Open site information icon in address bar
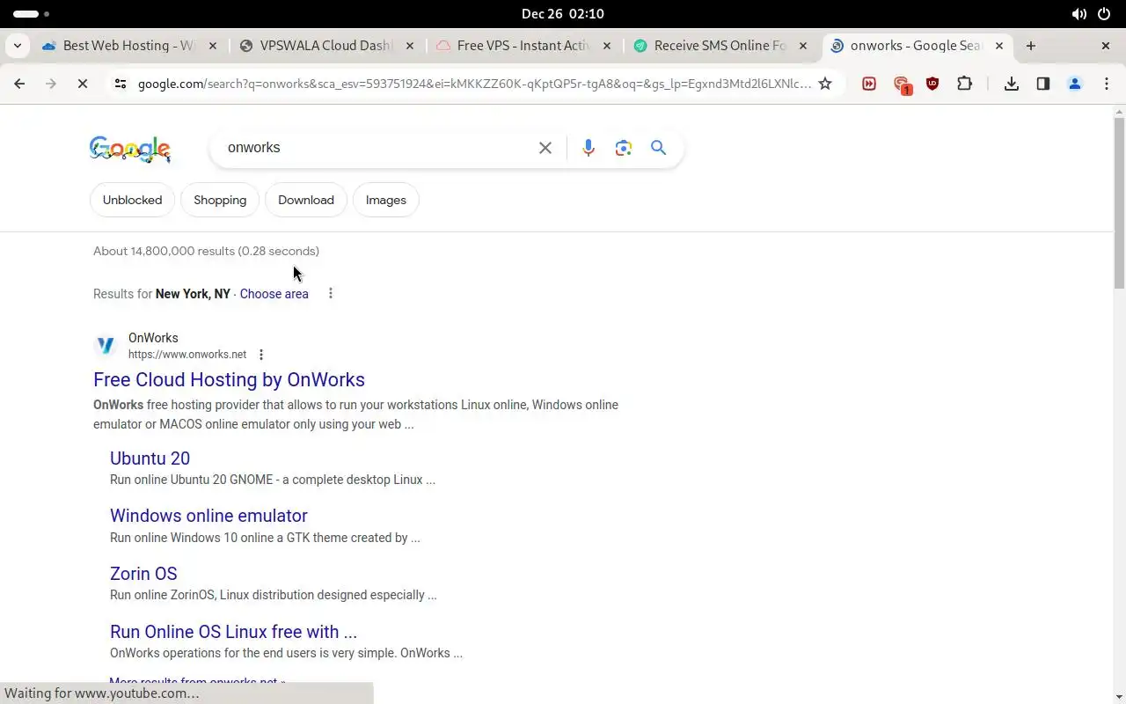This screenshot has width=1126, height=704. [121, 84]
